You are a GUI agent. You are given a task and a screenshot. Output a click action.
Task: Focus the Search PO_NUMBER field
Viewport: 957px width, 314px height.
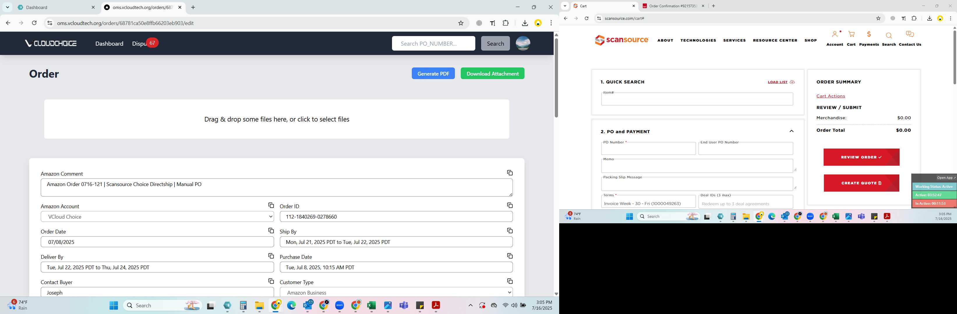point(433,43)
